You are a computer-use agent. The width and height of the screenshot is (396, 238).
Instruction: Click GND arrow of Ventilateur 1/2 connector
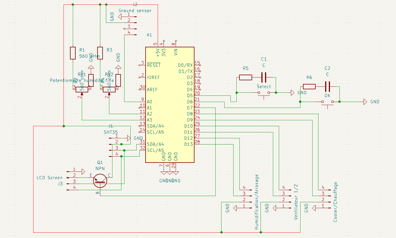coord(275,208)
